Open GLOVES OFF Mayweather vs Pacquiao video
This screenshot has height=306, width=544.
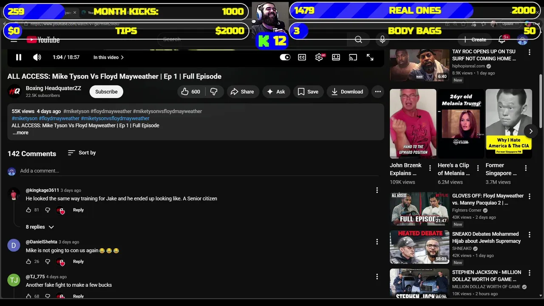click(x=419, y=209)
